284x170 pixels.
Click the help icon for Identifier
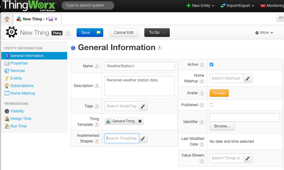(x=202, y=122)
